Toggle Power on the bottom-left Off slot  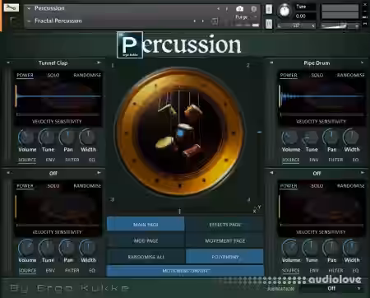25,186
